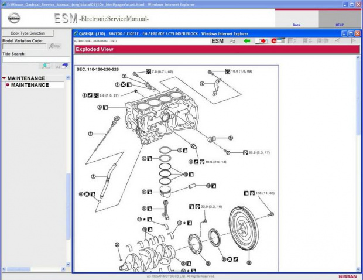This screenshot has width=363, height=280.
Task: Click the Back link in header
Action: click(x=297, y=25)
